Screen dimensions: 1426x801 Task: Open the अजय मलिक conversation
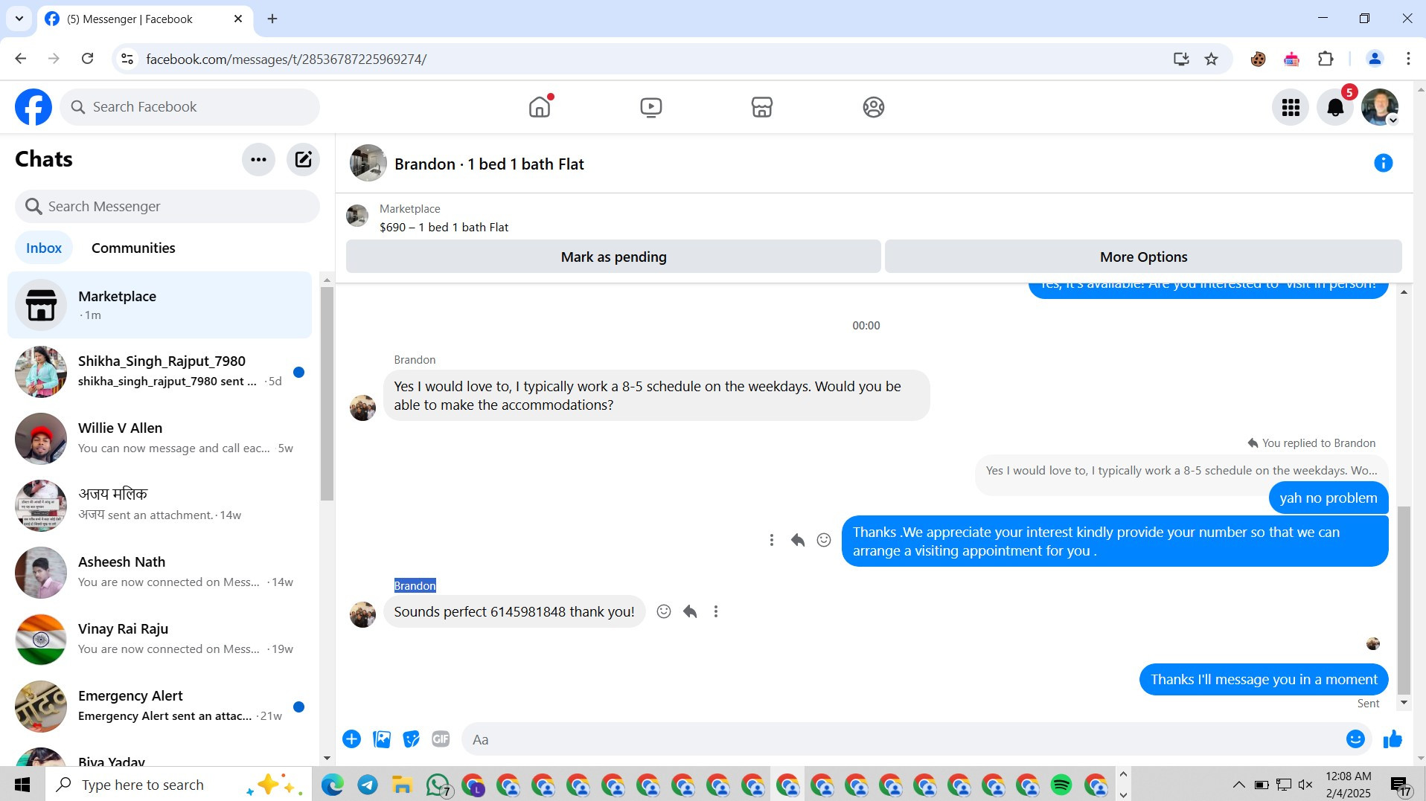pos(160,506)
